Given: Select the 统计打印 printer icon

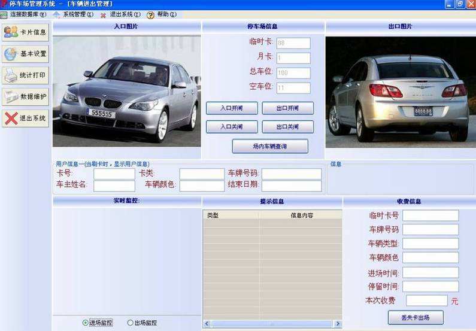Looking at the screenshot, I should pyautogui.click(x=11, y=75).
